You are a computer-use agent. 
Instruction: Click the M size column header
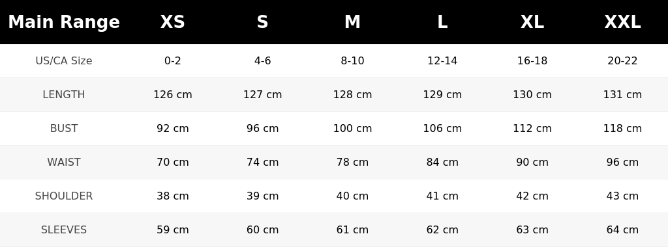point(352,22)
